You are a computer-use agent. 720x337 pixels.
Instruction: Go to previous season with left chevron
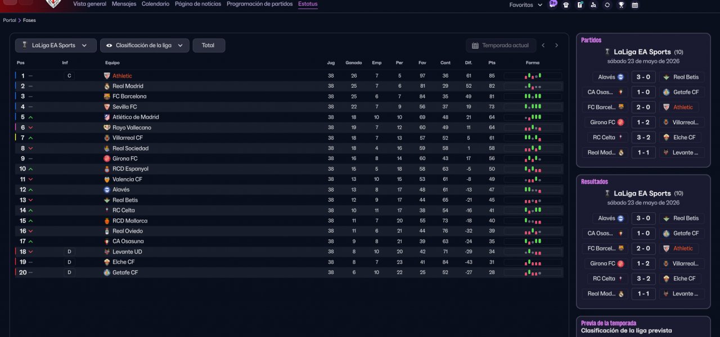point(543,45)
